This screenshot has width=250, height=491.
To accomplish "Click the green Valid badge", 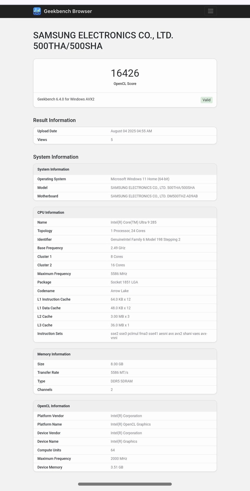I will coord(206,100).
